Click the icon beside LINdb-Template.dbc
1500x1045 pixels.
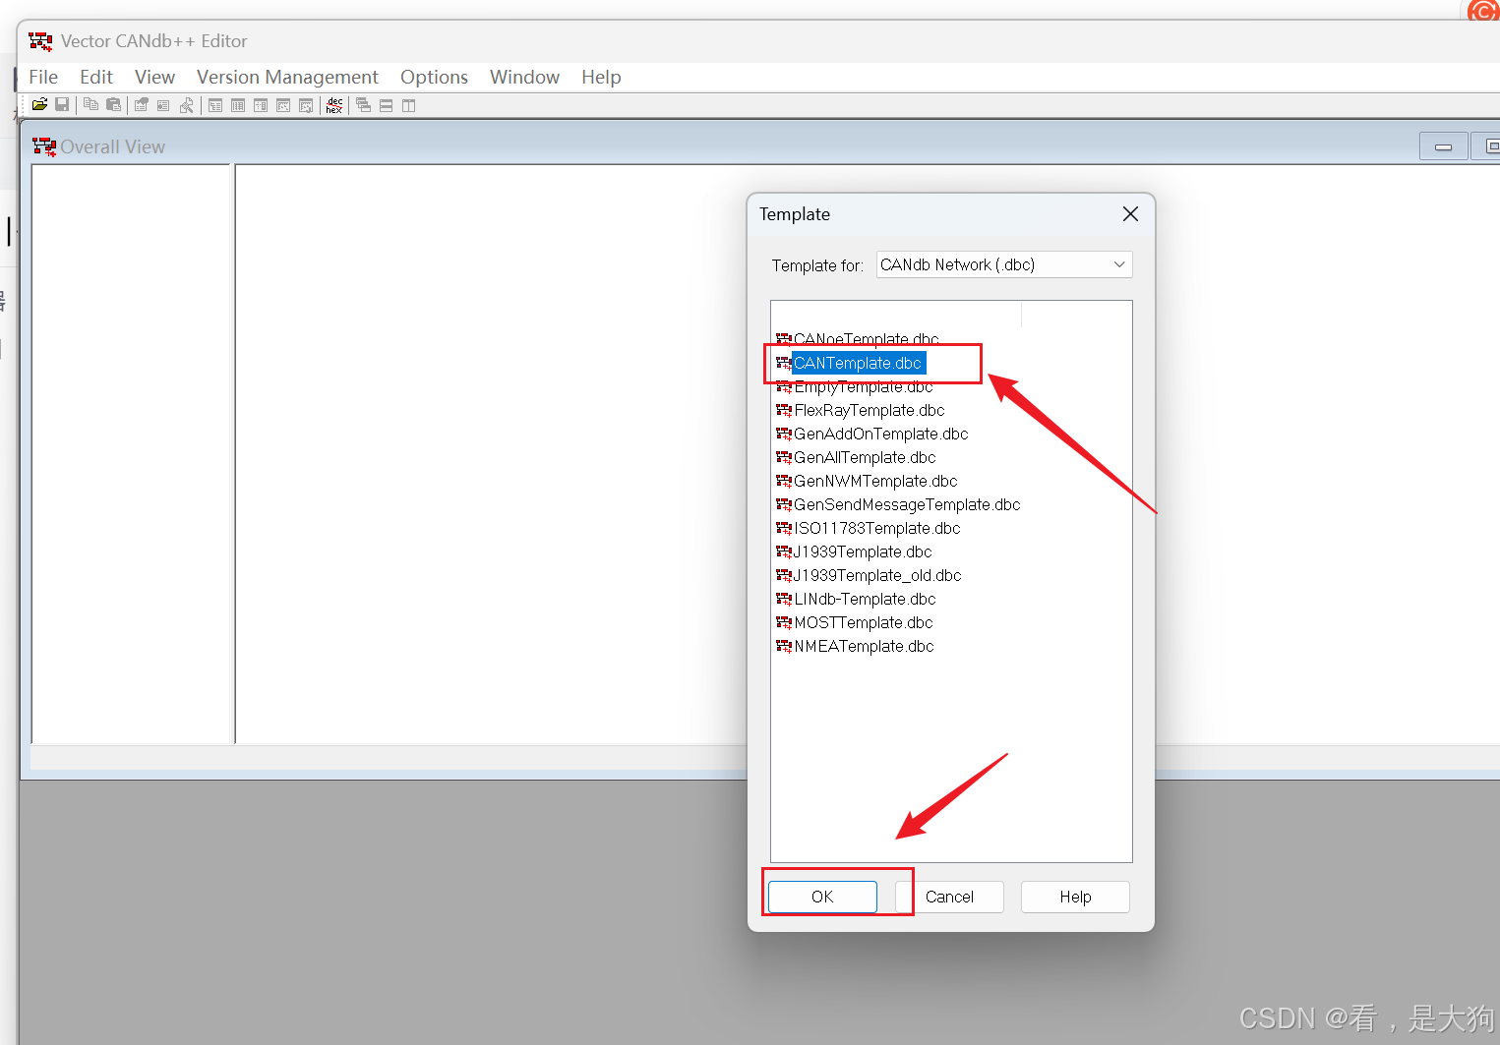coord(784,599)
